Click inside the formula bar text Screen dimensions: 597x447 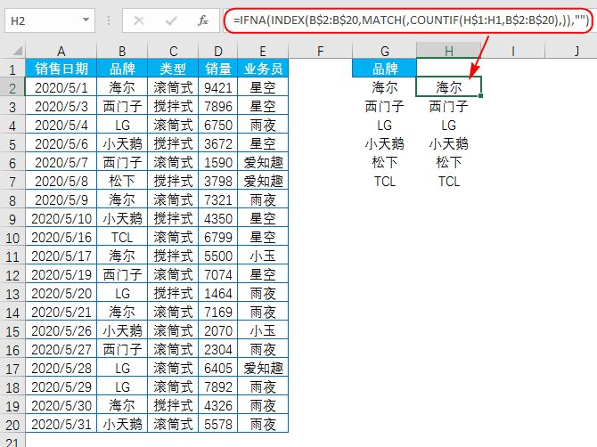click(411, 20)
